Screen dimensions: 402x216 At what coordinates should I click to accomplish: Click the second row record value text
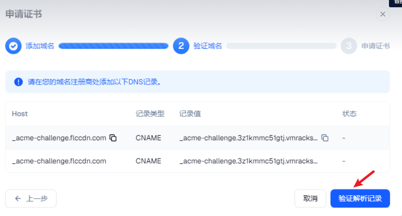[x=249, y=161]
